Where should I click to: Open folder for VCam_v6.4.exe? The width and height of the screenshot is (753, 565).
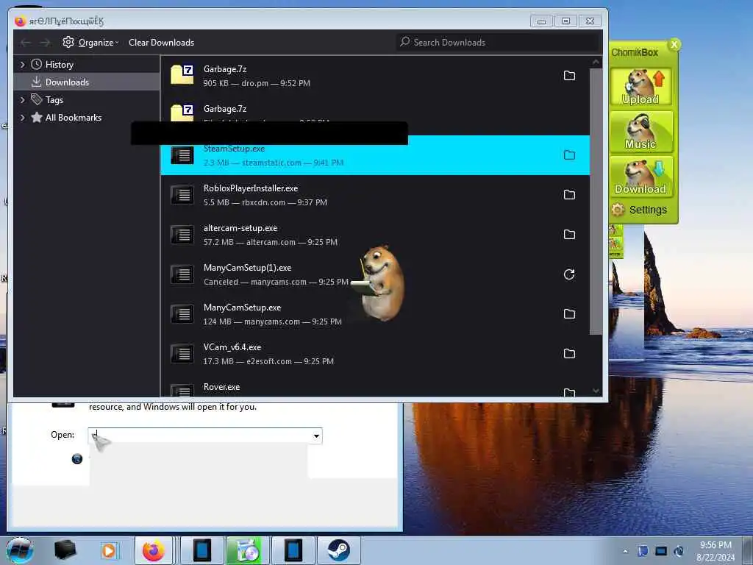tap(569, 354)
